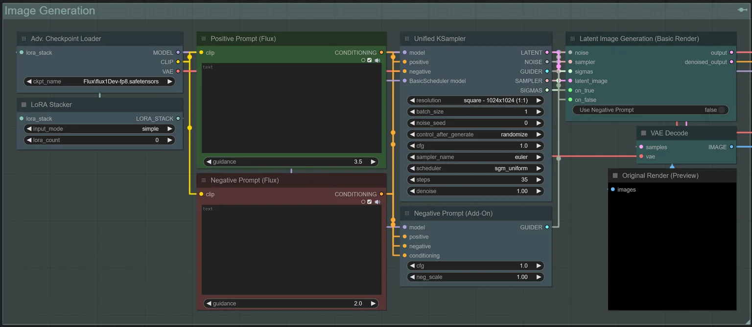
Task: Decrease Negative Prompt (Flux) guidance with left arrow
Action: click(x=209, y=304)
